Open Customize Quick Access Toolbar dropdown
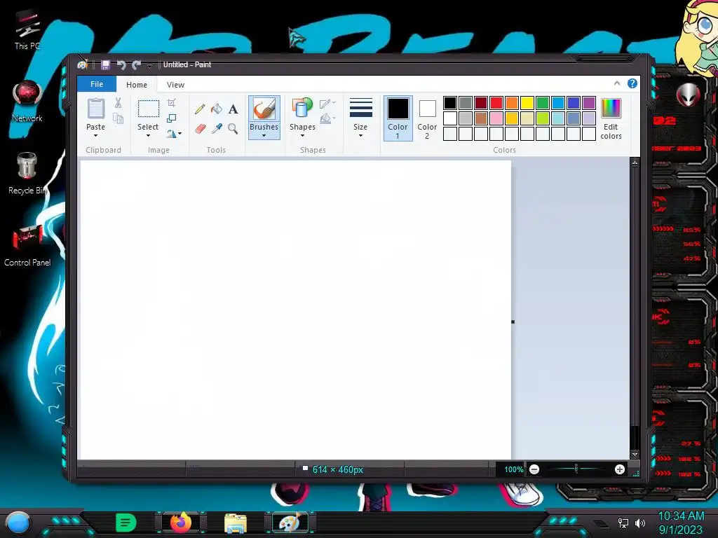Image resolution: width=718 pixels, height=538 pixels. point(149,67)
